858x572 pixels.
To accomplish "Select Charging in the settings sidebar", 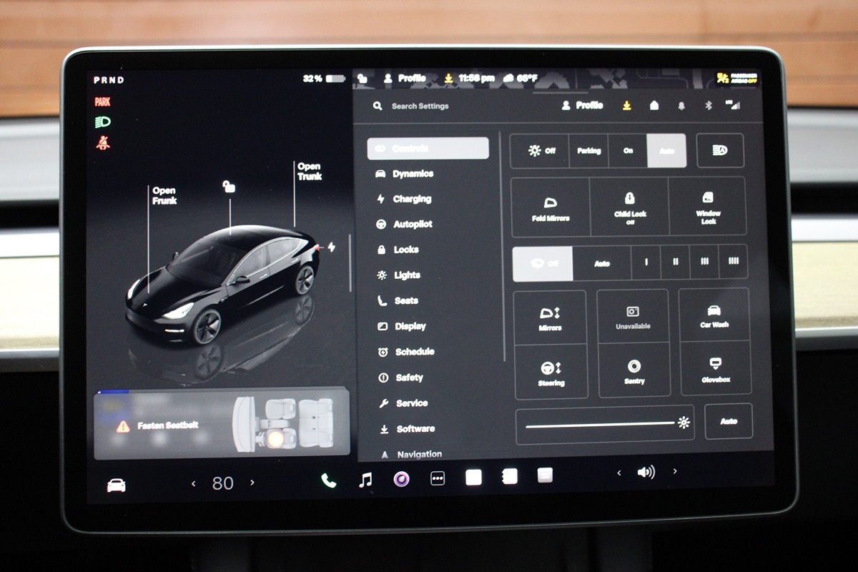I will tap(412, 199).
